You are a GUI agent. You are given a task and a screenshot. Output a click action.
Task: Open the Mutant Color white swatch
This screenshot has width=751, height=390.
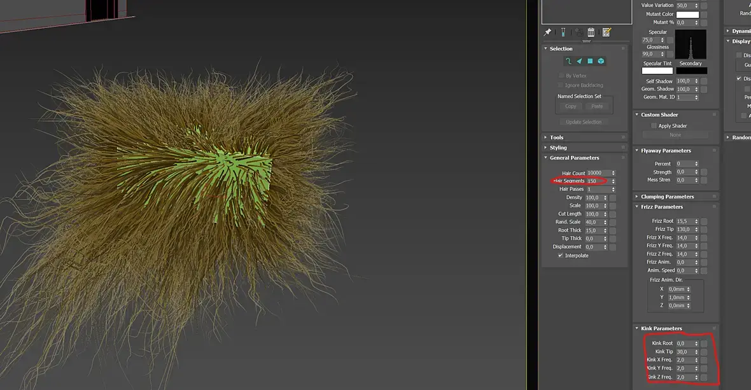[687, 15]
